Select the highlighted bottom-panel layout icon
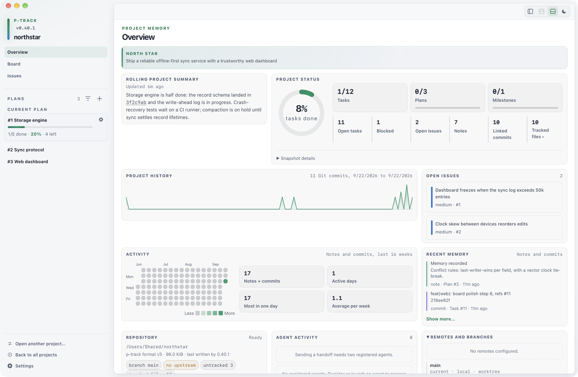 tap(553, 12)
